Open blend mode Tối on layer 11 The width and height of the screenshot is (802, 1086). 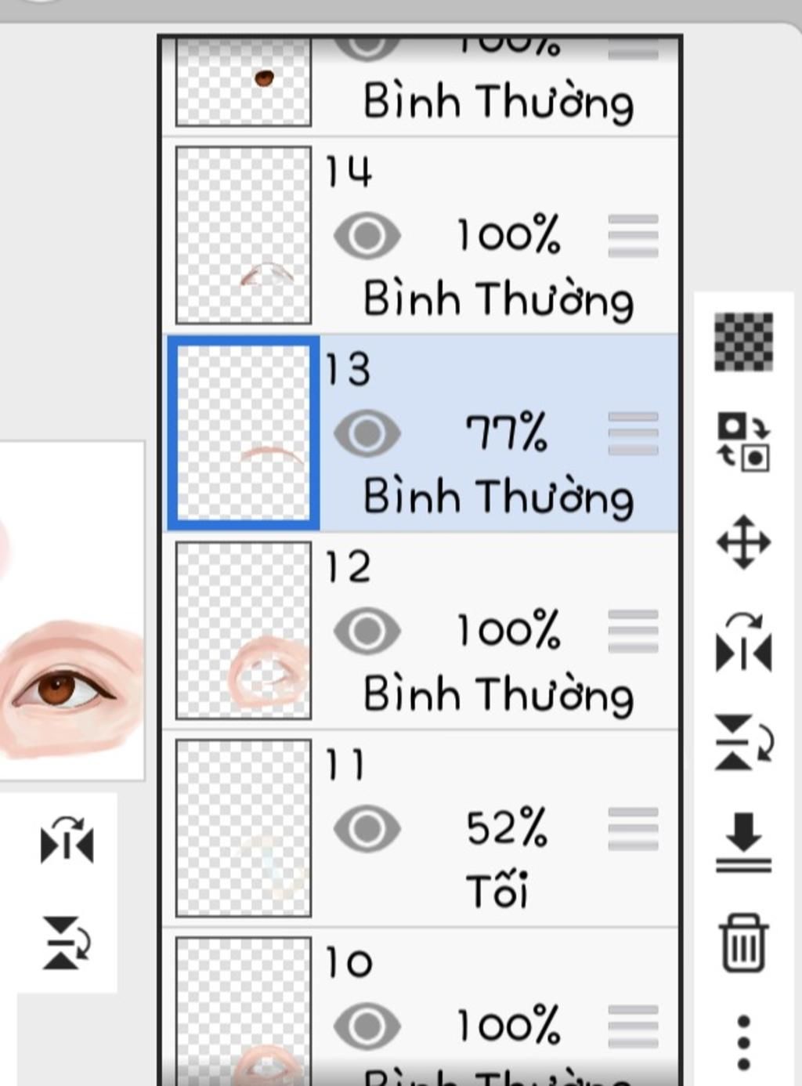tap(497, 890)
